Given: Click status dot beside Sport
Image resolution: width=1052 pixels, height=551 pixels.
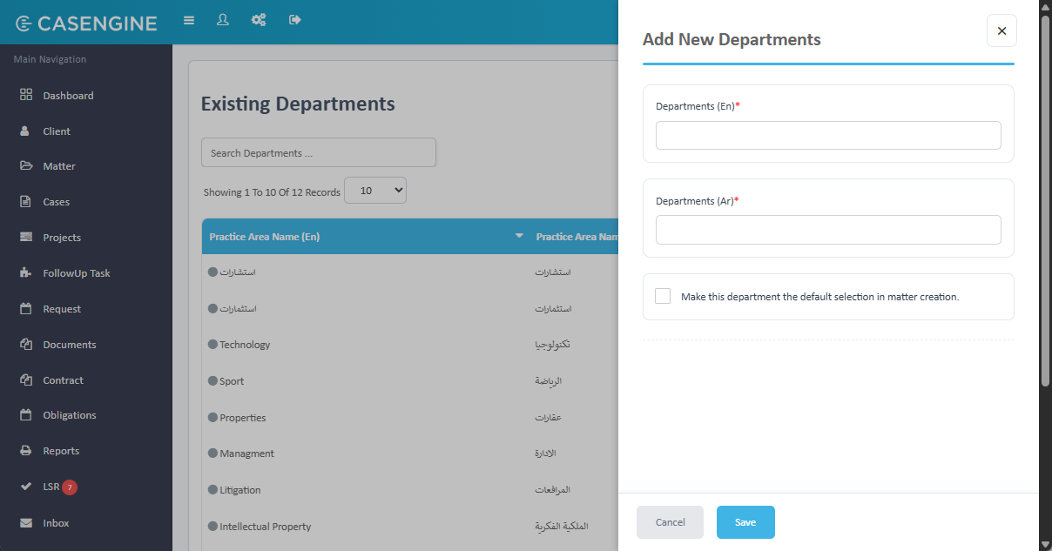Looking at the screenshot, I should (212, 380).
